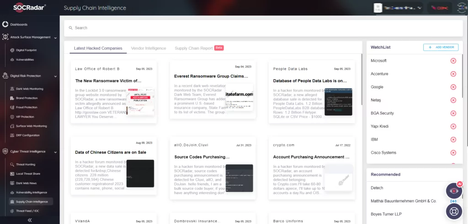Click the Attack Surface Management icon
The height and width of the screenshot is (224, 468).
[5, 37]
